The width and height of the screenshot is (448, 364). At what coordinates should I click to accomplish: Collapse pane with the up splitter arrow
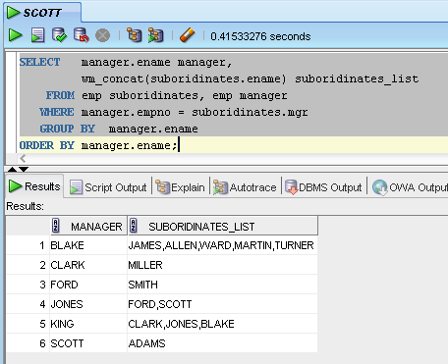point(12,169)
